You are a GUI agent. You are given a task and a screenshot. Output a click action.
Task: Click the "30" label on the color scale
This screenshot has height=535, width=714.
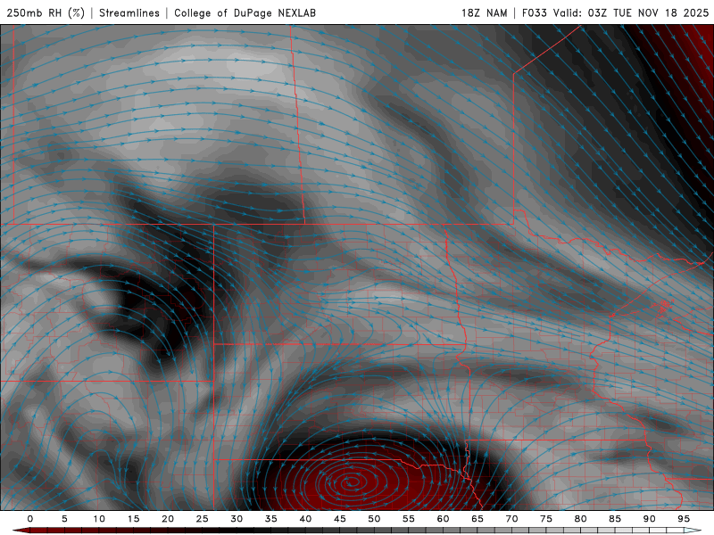point(237,519)
